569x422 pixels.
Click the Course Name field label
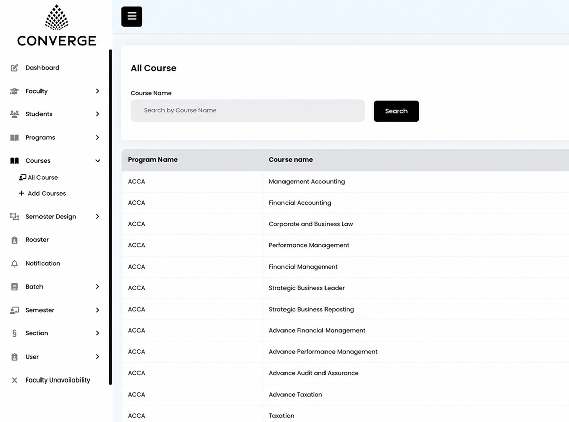pyautogui.click(x=150, y=93)
